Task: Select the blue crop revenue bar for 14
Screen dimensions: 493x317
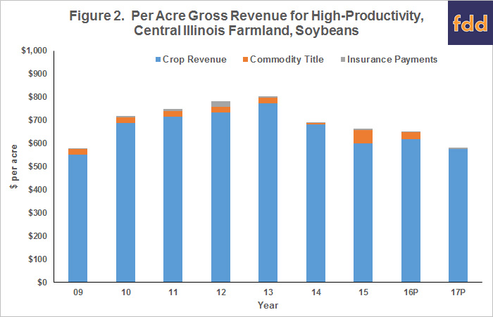Action: [316, 203]
